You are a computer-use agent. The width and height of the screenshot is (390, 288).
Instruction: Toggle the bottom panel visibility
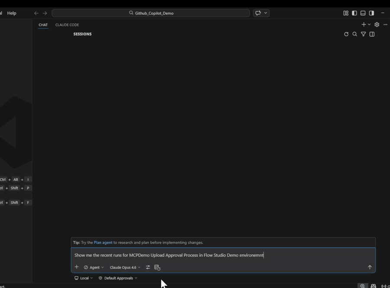click(x=363, y=13)
